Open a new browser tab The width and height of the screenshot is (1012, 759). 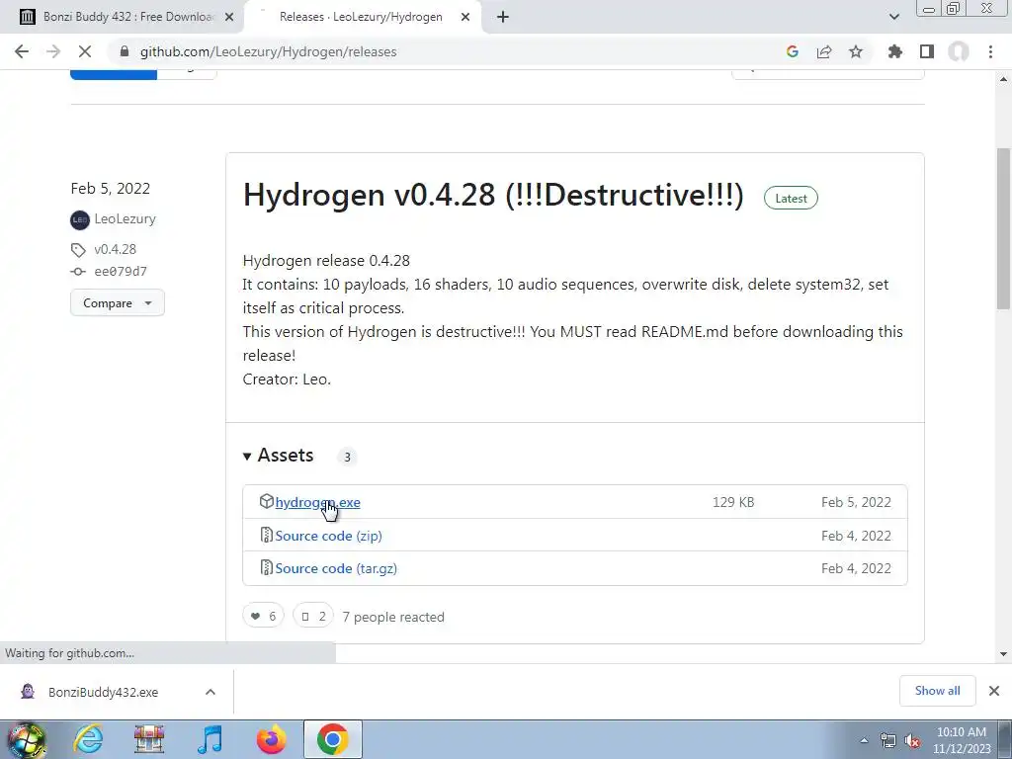[x=503, y=18]
